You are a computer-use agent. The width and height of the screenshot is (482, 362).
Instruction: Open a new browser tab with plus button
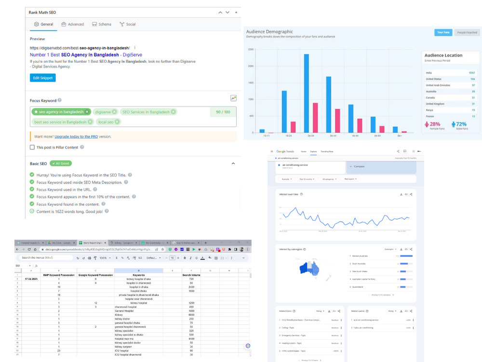[206, 243]
